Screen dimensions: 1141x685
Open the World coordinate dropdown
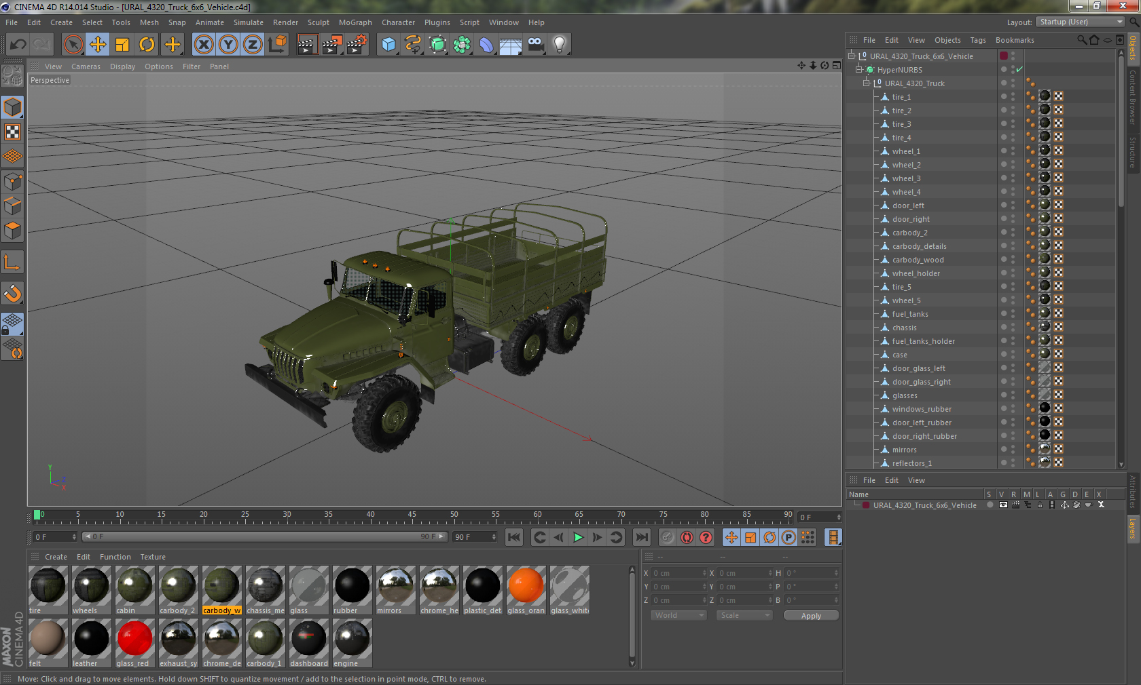(678, 615)
